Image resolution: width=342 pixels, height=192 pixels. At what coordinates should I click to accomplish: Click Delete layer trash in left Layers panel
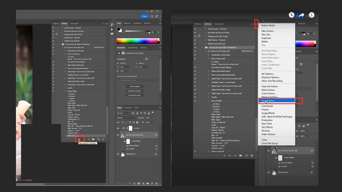tap(156, 183)
